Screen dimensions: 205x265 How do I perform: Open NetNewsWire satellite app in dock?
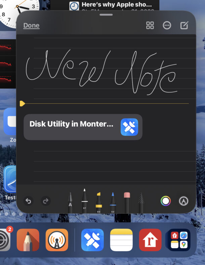pyautogui.click(x=92, y=240)
